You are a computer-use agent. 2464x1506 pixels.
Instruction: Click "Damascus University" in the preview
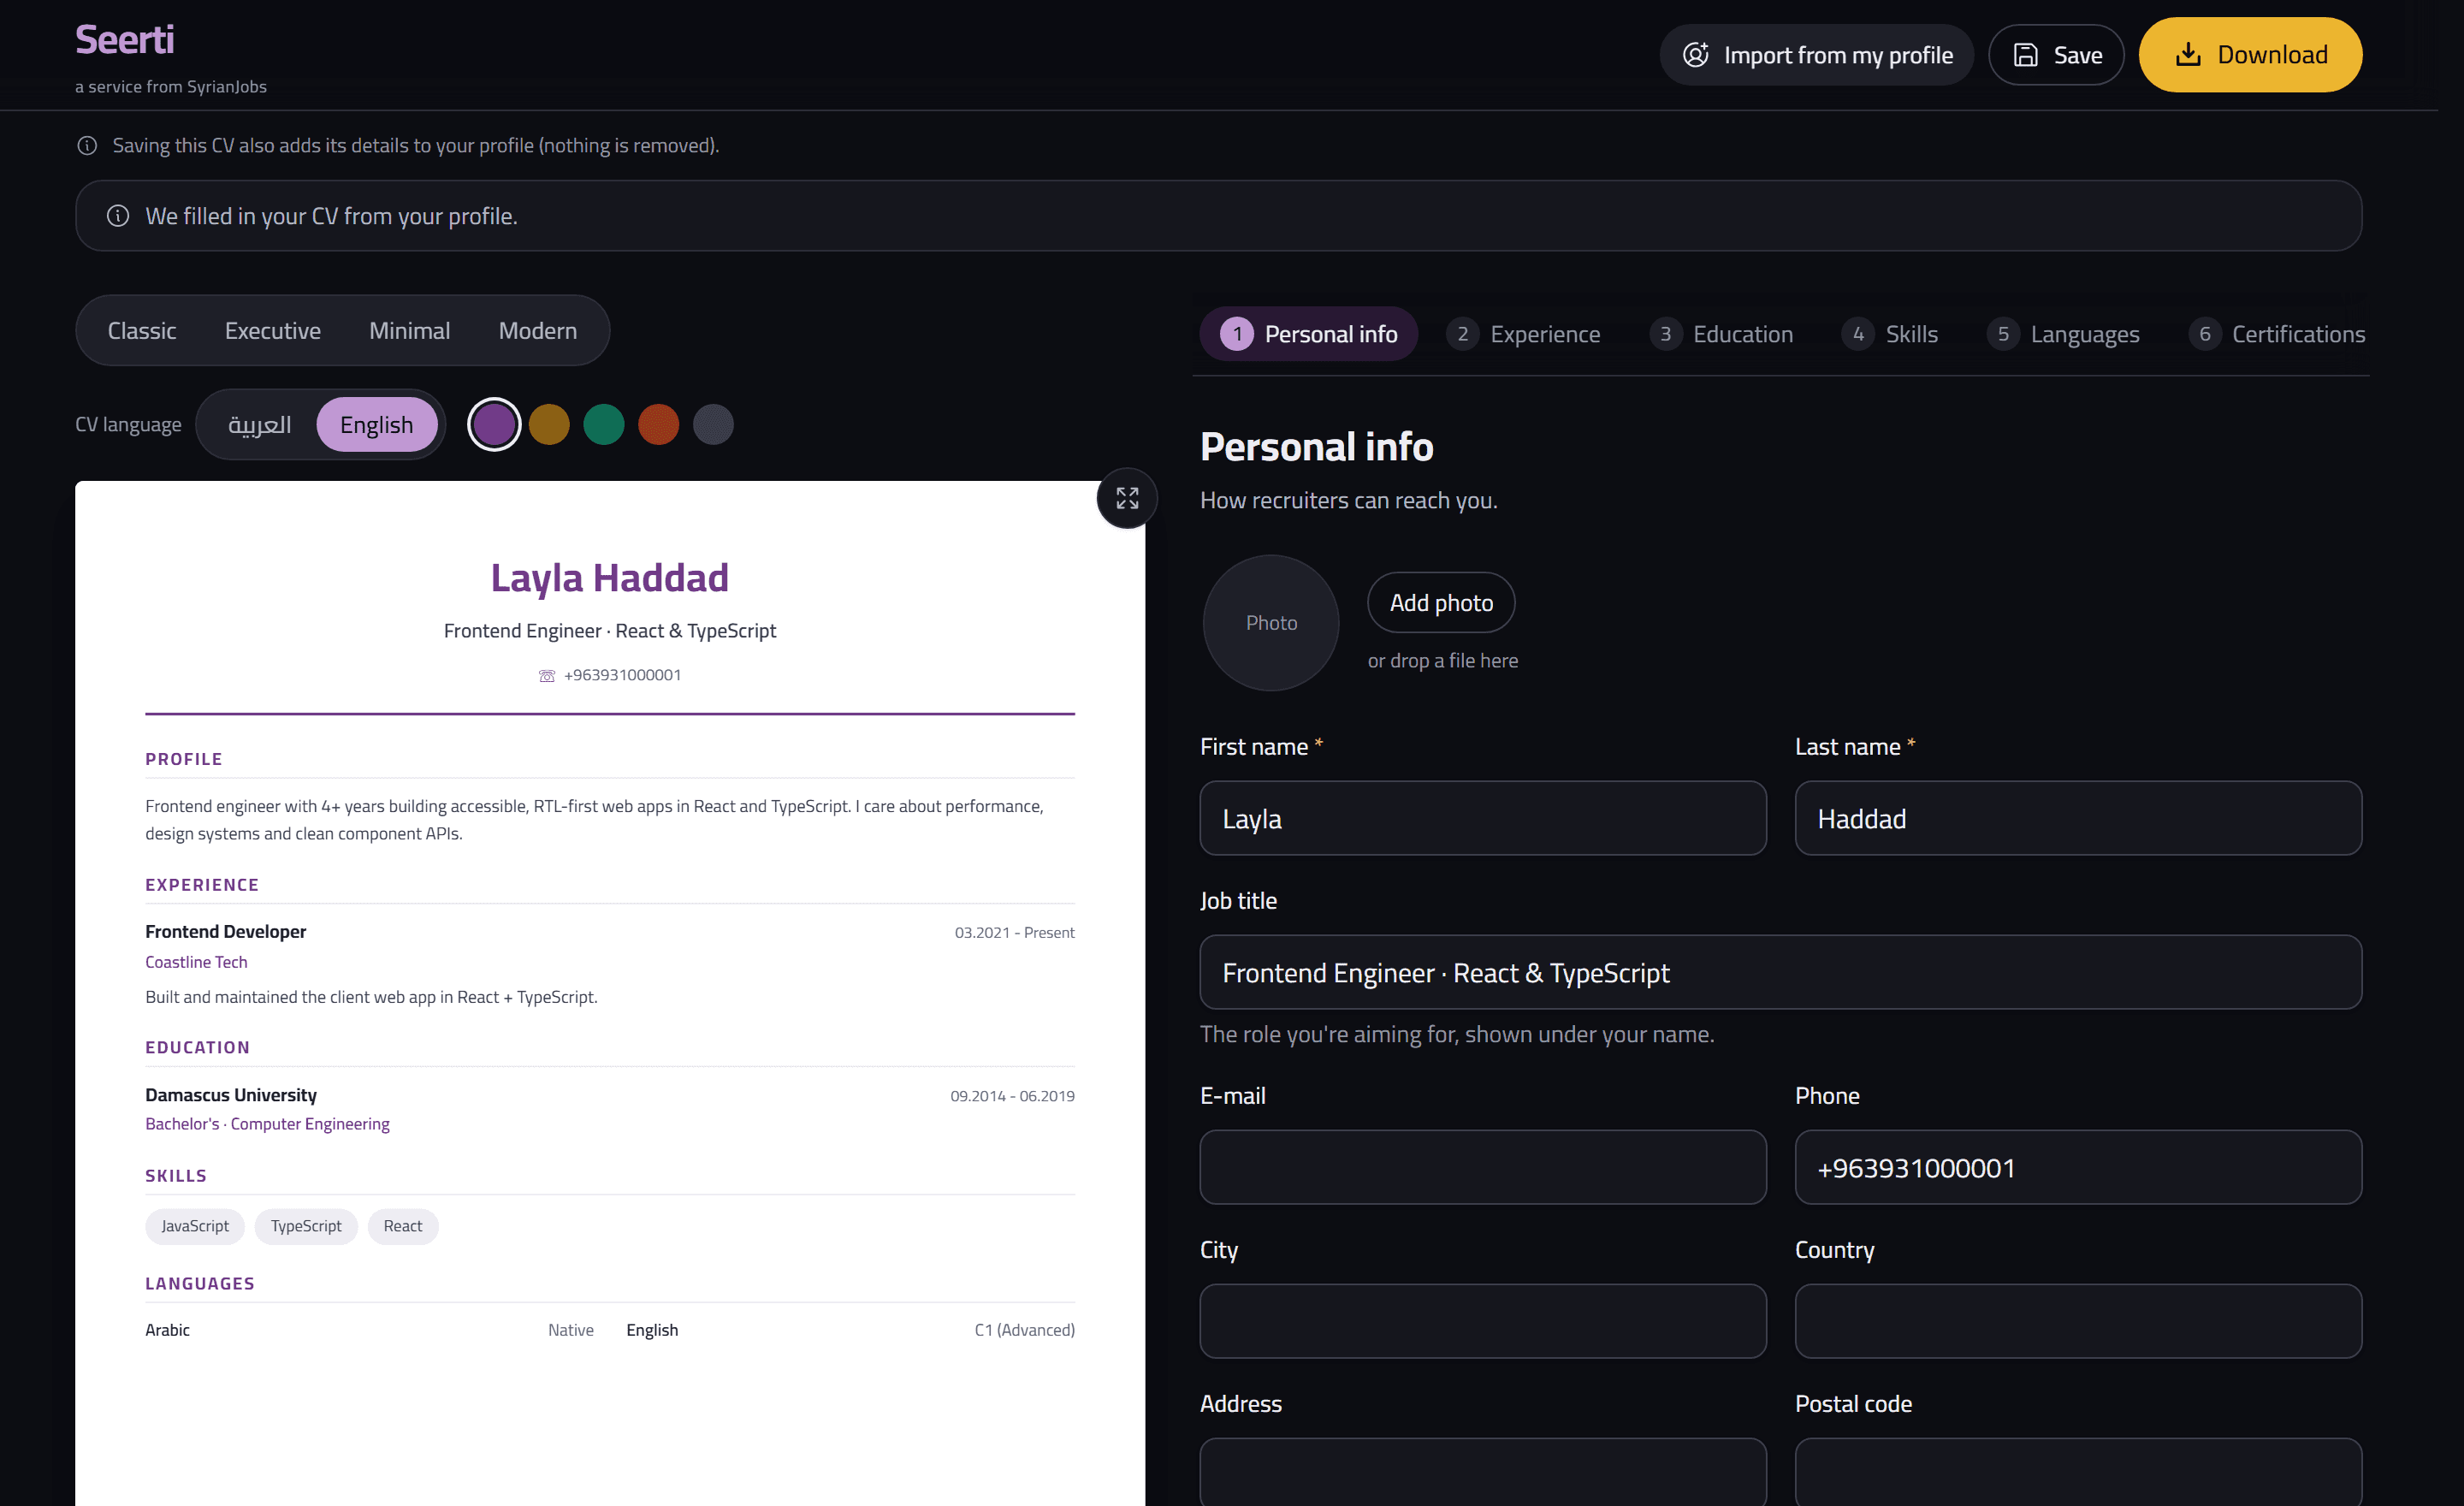coord(231,1095)
